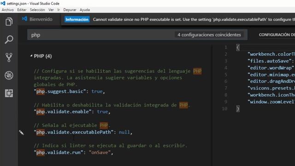The height and width of the screenshot is (166, 295).
Task: Click the "files.autoSave" line in editor
Action: (x=271, y=61)
